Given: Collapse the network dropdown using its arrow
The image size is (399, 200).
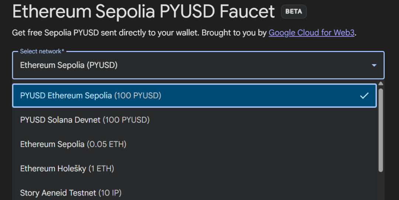Looking at the screenshot, I should coord(374,65).
